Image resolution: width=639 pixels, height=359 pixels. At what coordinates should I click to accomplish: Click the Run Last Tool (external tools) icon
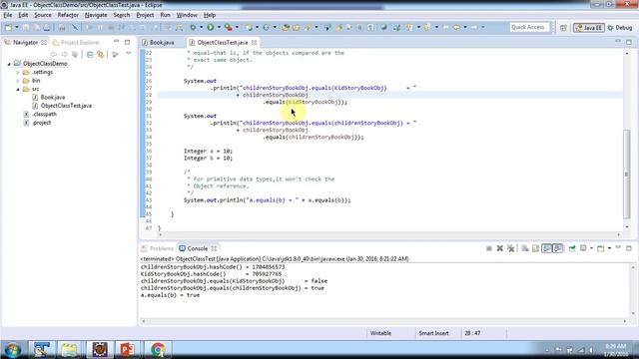229,27
